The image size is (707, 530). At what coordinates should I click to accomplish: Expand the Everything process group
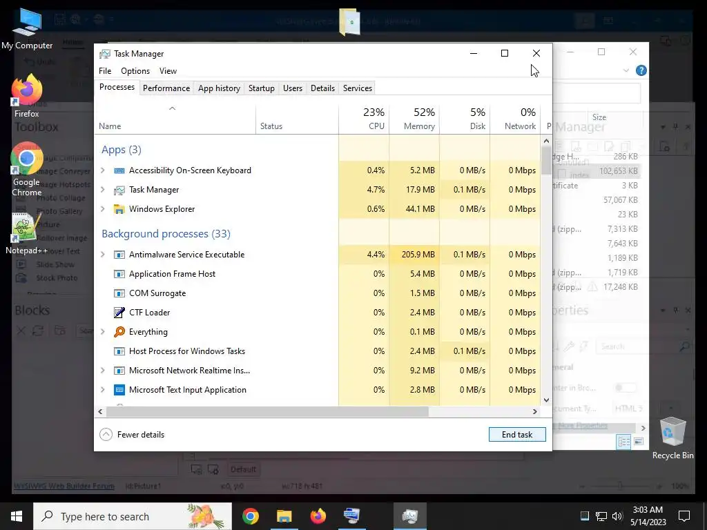point(103,332)
